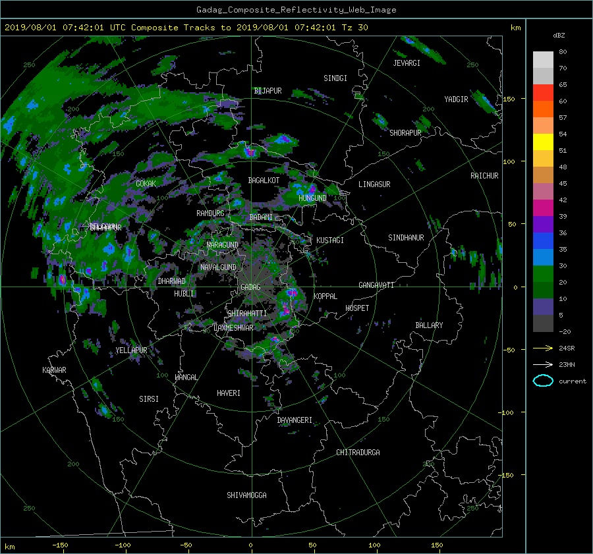Click the '23MN' legend label

[567, 364]
